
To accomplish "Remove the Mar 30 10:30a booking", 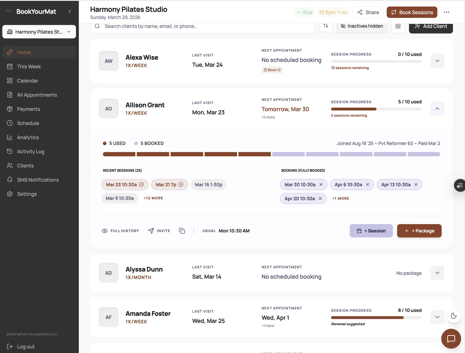I will [321, 184].
